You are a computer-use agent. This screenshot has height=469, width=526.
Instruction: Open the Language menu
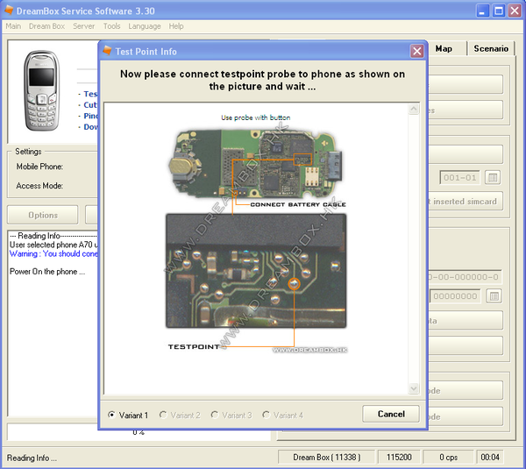pyautogui.click(x=144, y=26)
